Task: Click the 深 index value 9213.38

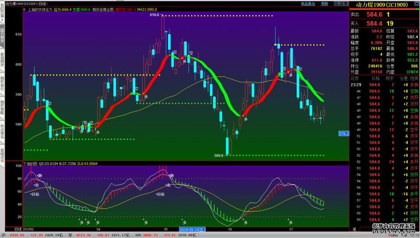Action: [x=83, y=235]
